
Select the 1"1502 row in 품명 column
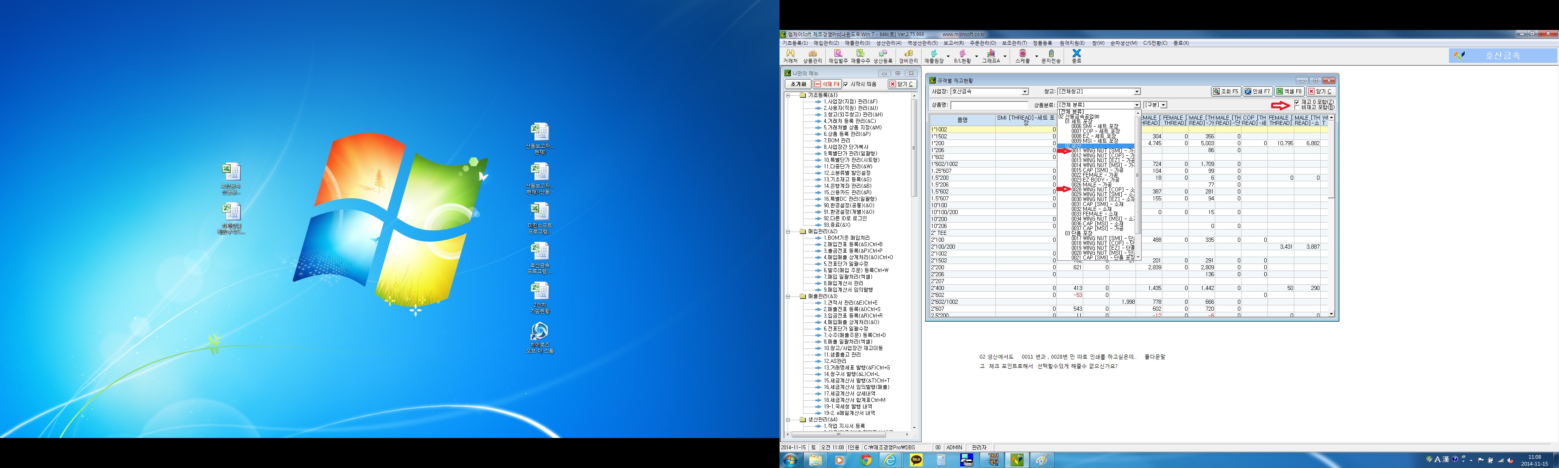click(x=962, y=137)
